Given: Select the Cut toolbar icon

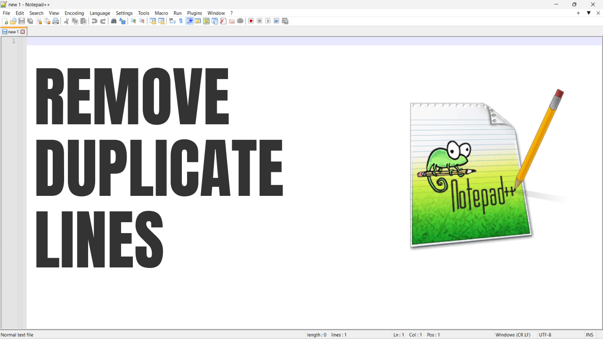Looking at the screenshot, I should [66, 21].
